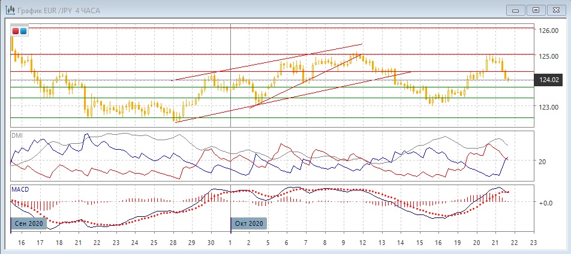Click the MACD +0.0 scale label
The height and width of the screenshot is (254, 571).
(545, 203)
